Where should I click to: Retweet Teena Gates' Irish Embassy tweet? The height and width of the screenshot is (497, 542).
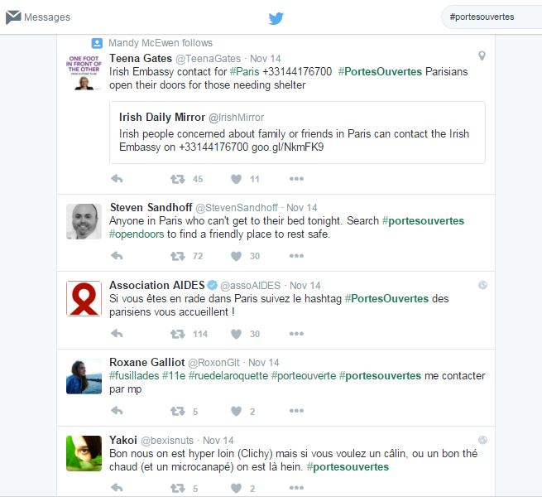click(x=177, y=179)
